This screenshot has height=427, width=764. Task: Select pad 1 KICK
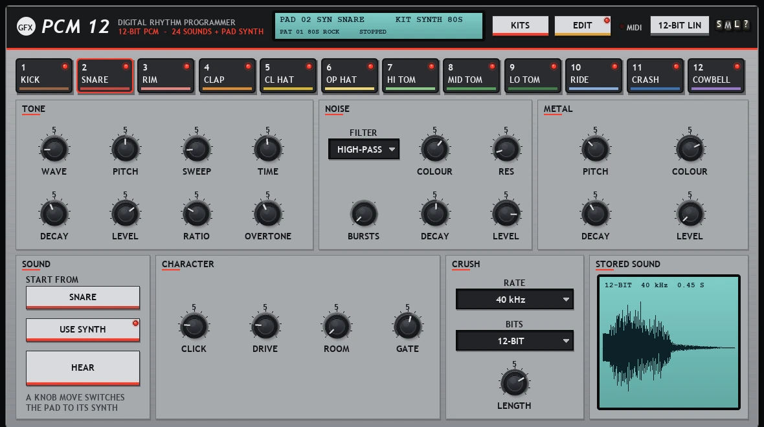pos(44,76)
